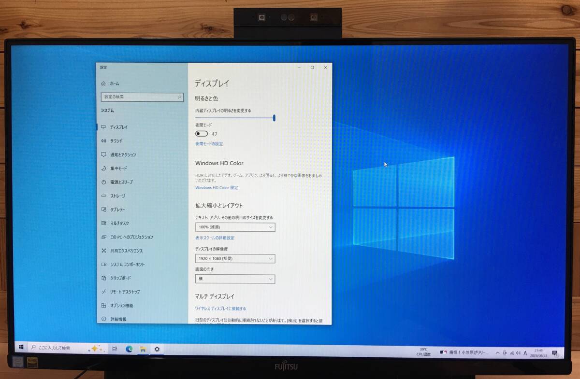Open the screen orientation (横) dropdown
This screenshot has width=580, height=379.
[x=235, y=279]
